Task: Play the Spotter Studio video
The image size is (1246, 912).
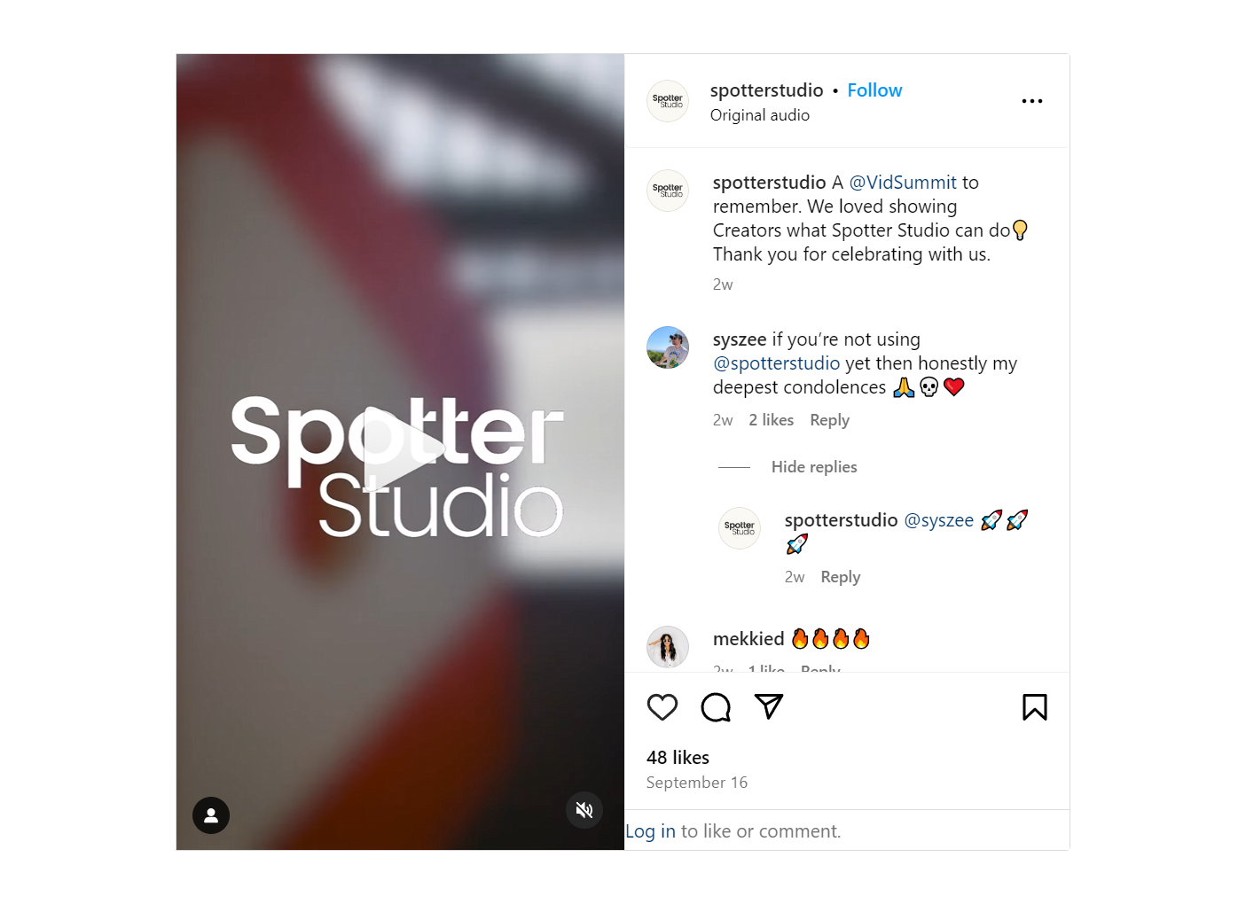Action: [401, 448]
